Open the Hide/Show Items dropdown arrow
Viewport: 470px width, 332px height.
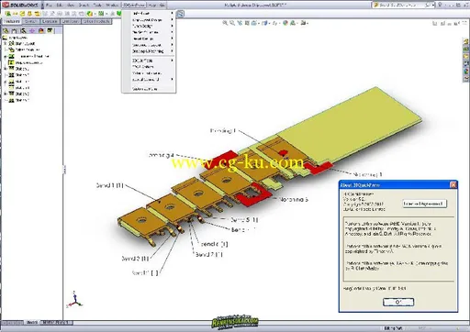pos(279,23)
